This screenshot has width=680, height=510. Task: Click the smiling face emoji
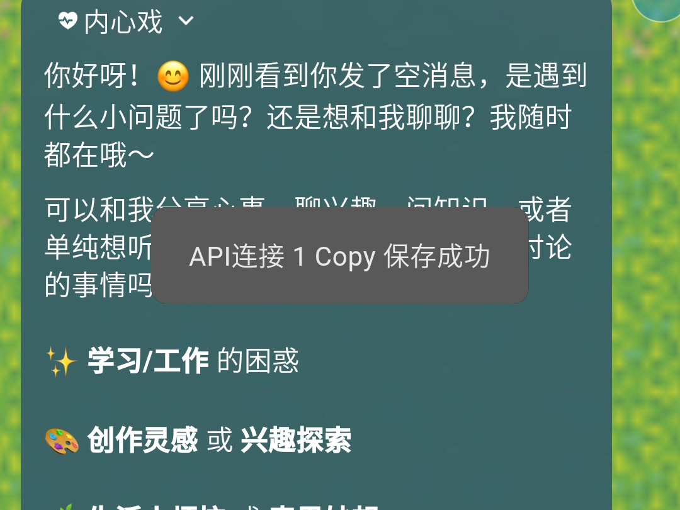pos(173,76)
